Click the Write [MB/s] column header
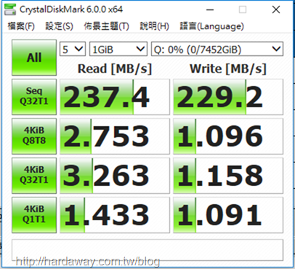The image size is (295, 269). click(228, 69)
